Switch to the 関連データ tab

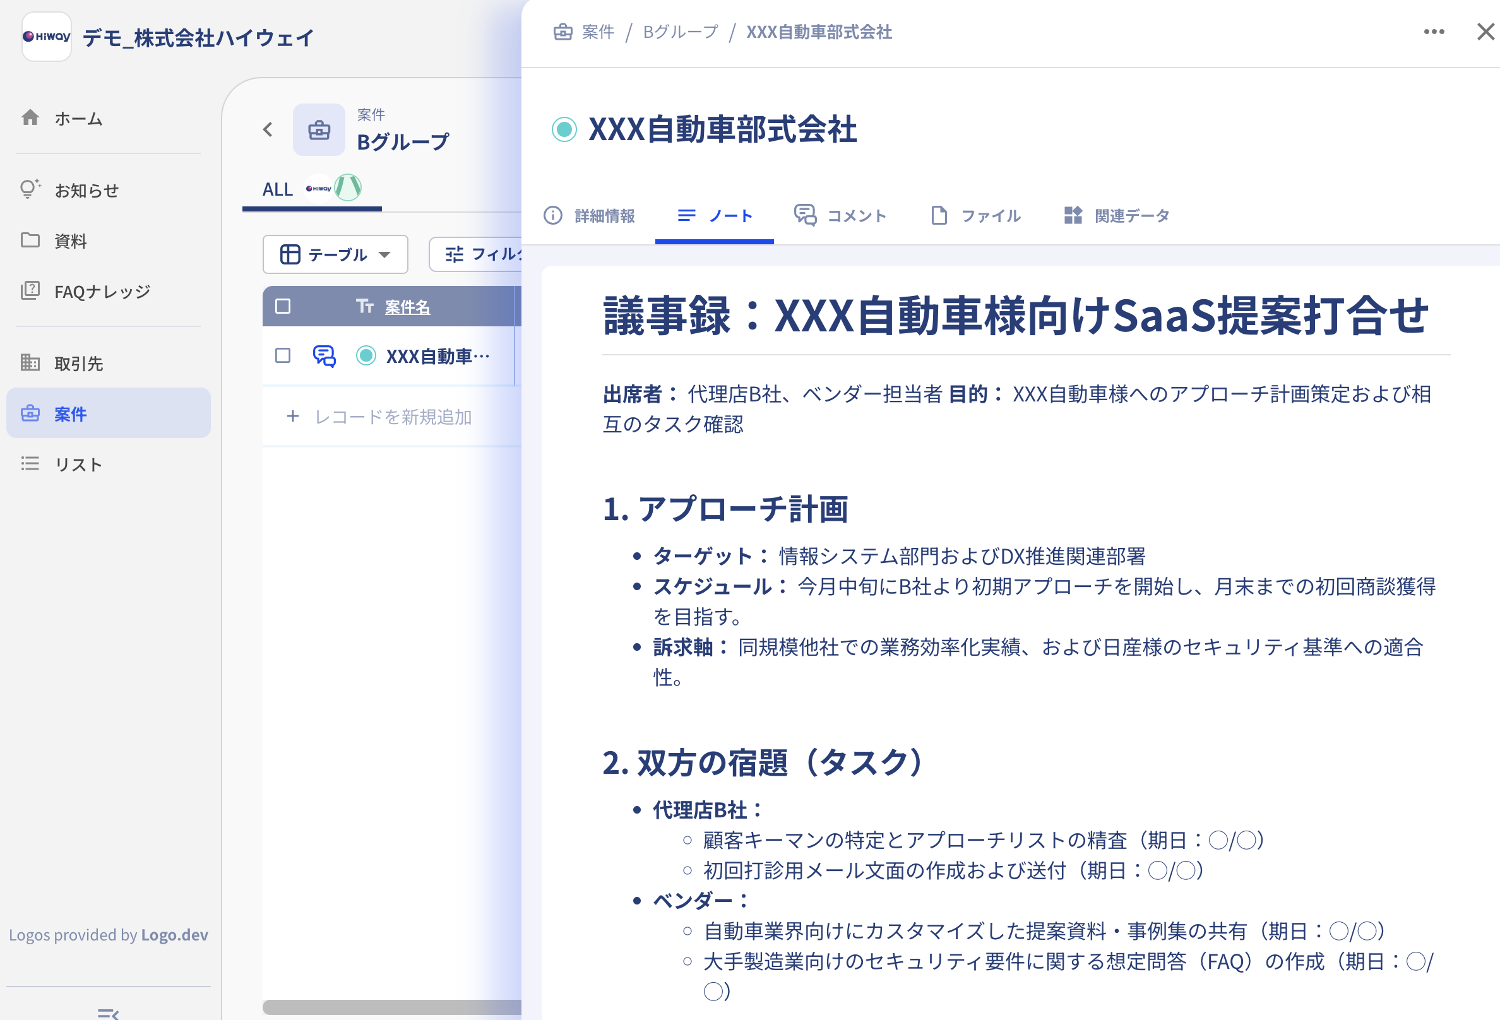[1117, 215]
